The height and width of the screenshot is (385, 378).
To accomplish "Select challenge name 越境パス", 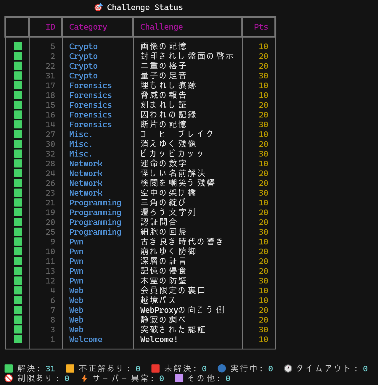I will tap(158, 300).
